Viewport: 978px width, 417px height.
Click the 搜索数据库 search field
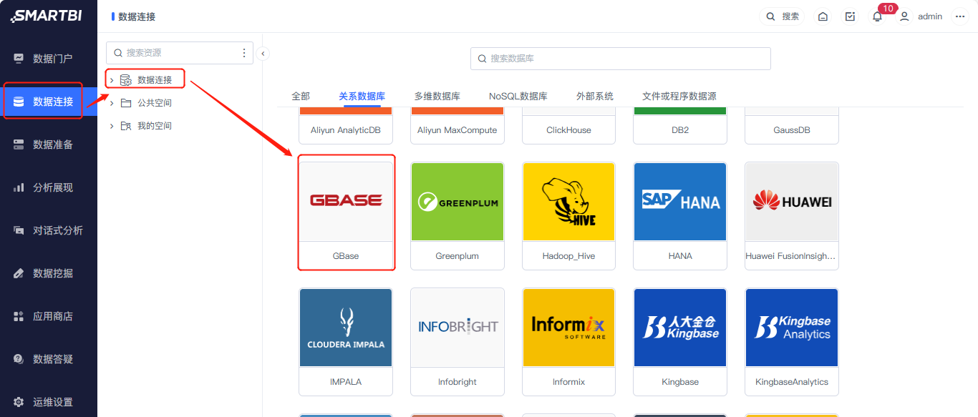[621, 59]
